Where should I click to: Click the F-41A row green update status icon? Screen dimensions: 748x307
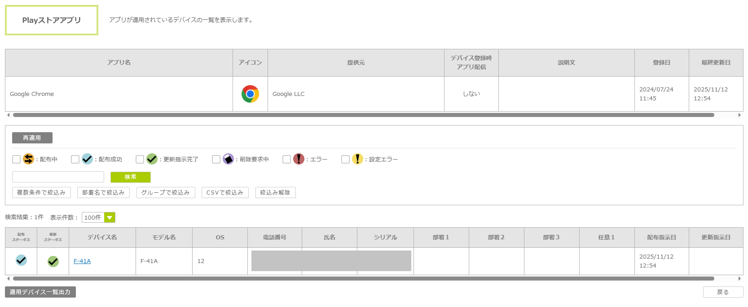point(53,261)
